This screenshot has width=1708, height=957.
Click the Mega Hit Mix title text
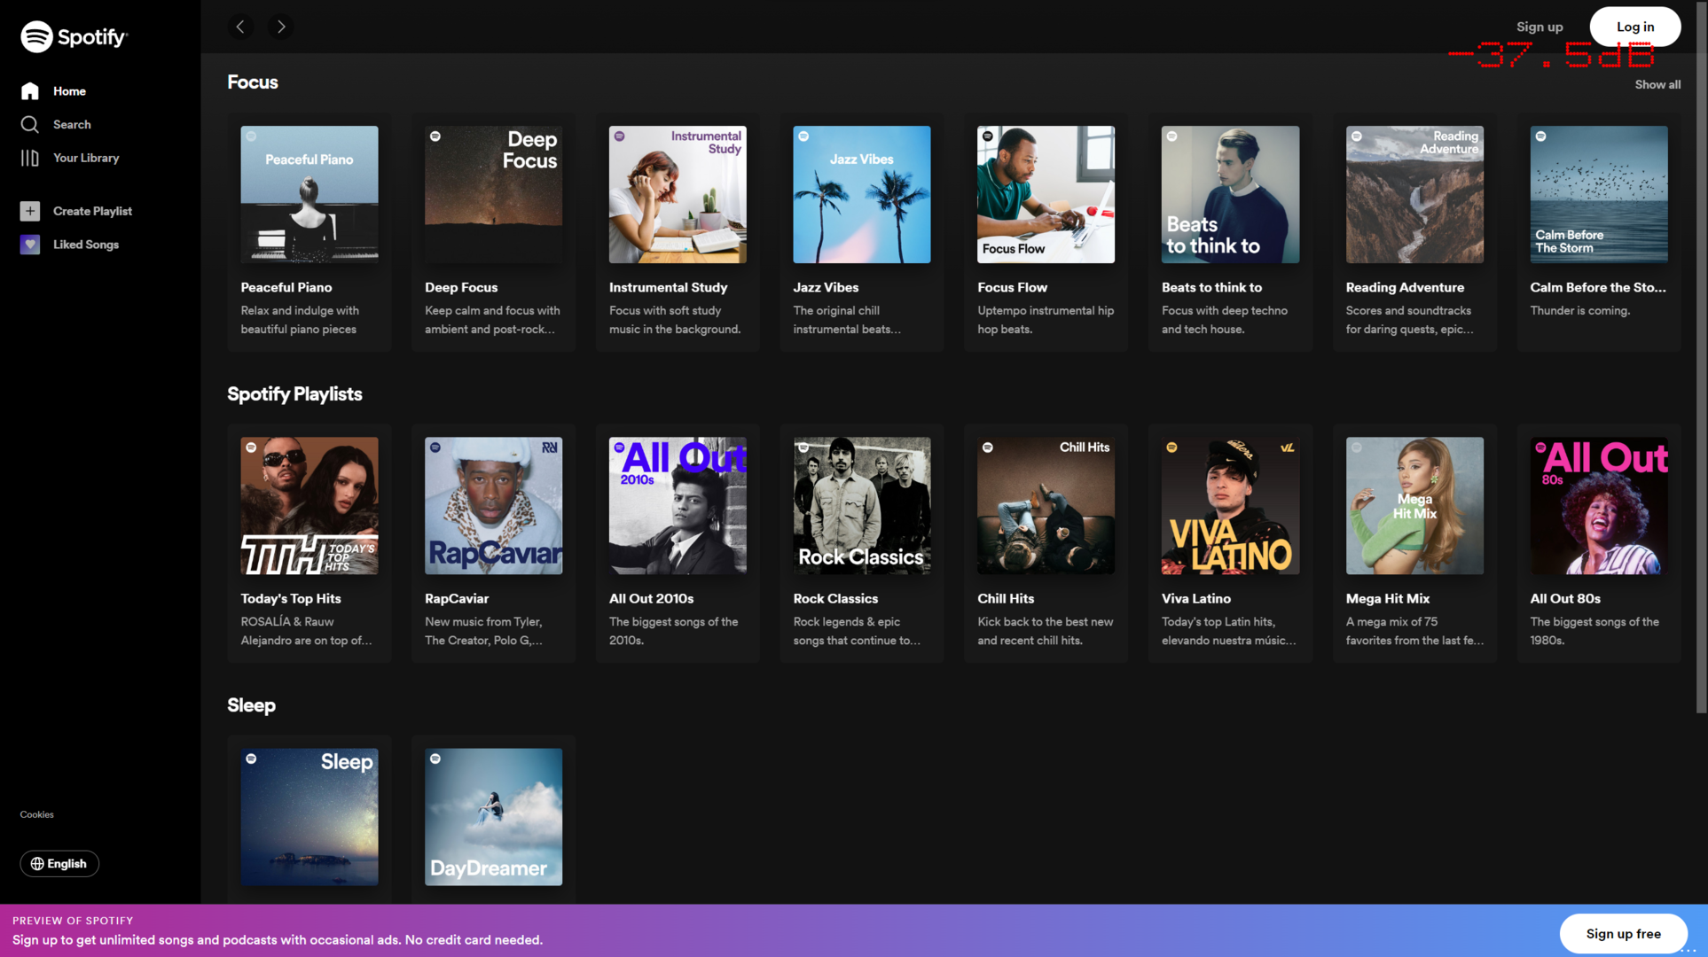click(x=1387, y=599)
